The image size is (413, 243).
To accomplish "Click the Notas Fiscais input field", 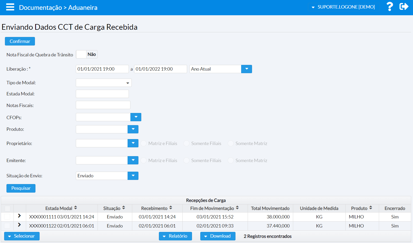I will 103,105.
